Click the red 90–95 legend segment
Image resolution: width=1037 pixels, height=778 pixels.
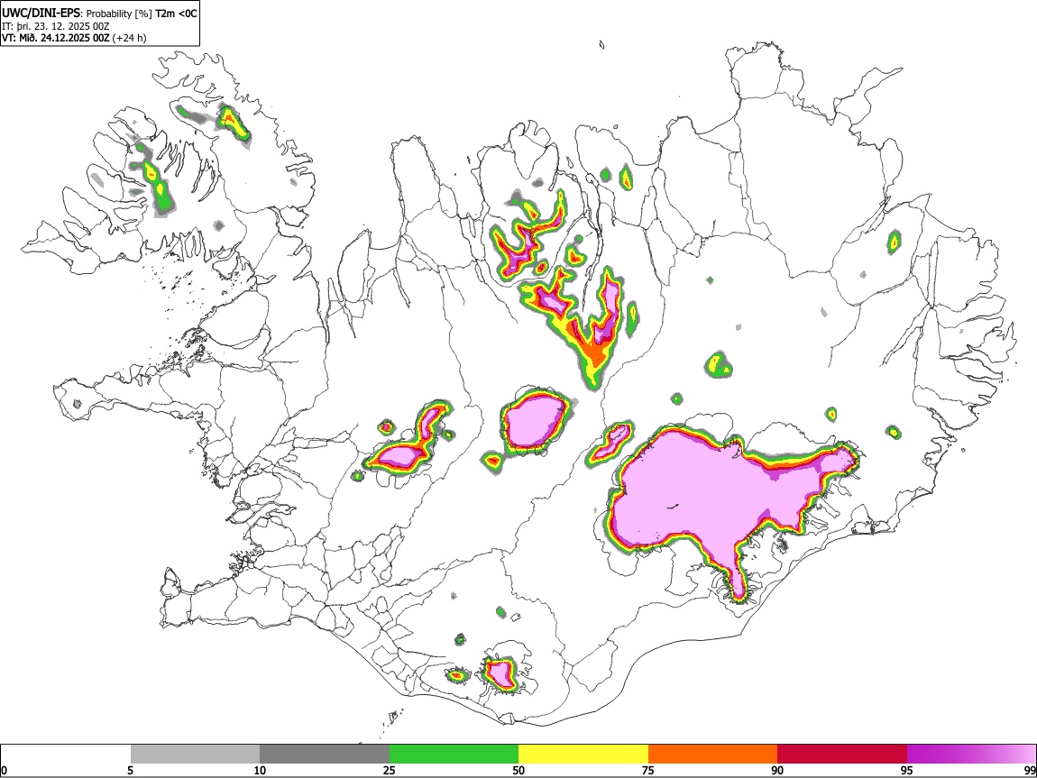[x=842, y=754]
